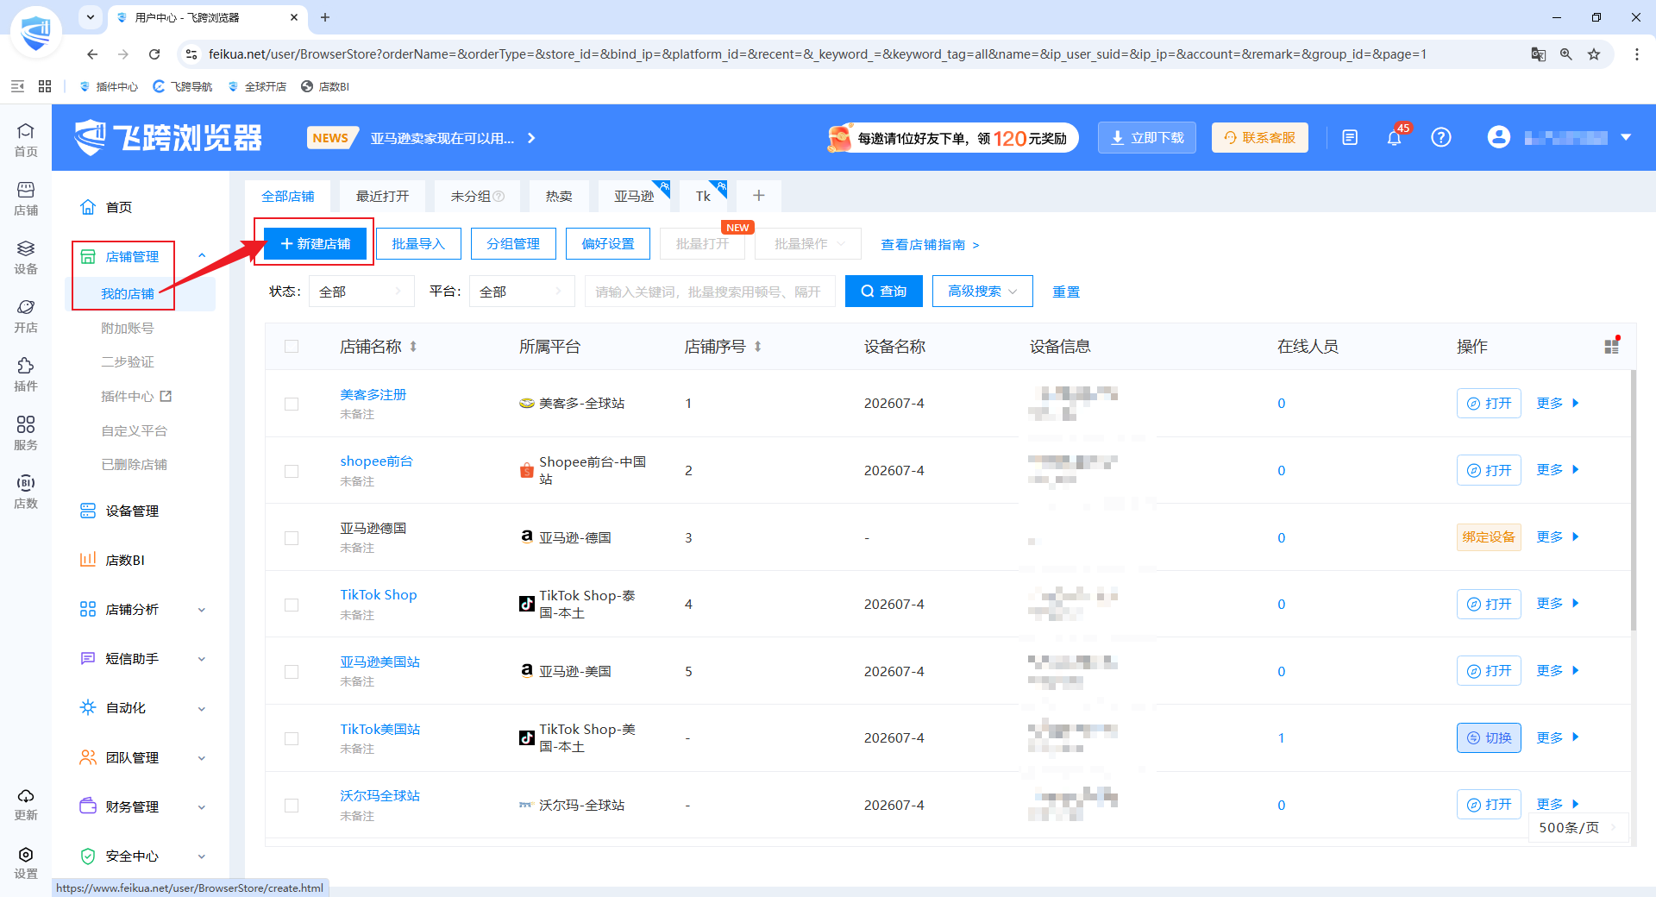
Task: Check the box for 沃尔玛全球站 row
Action: [292, 806]
